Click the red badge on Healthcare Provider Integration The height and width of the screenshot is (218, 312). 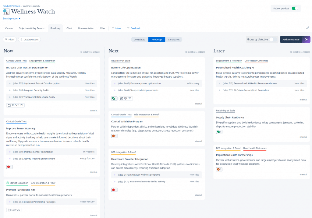coord(114,190)
